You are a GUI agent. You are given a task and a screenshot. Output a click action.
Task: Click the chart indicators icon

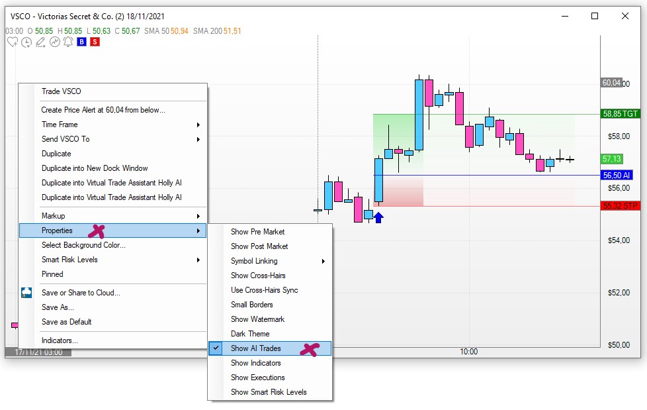point(54,42)
